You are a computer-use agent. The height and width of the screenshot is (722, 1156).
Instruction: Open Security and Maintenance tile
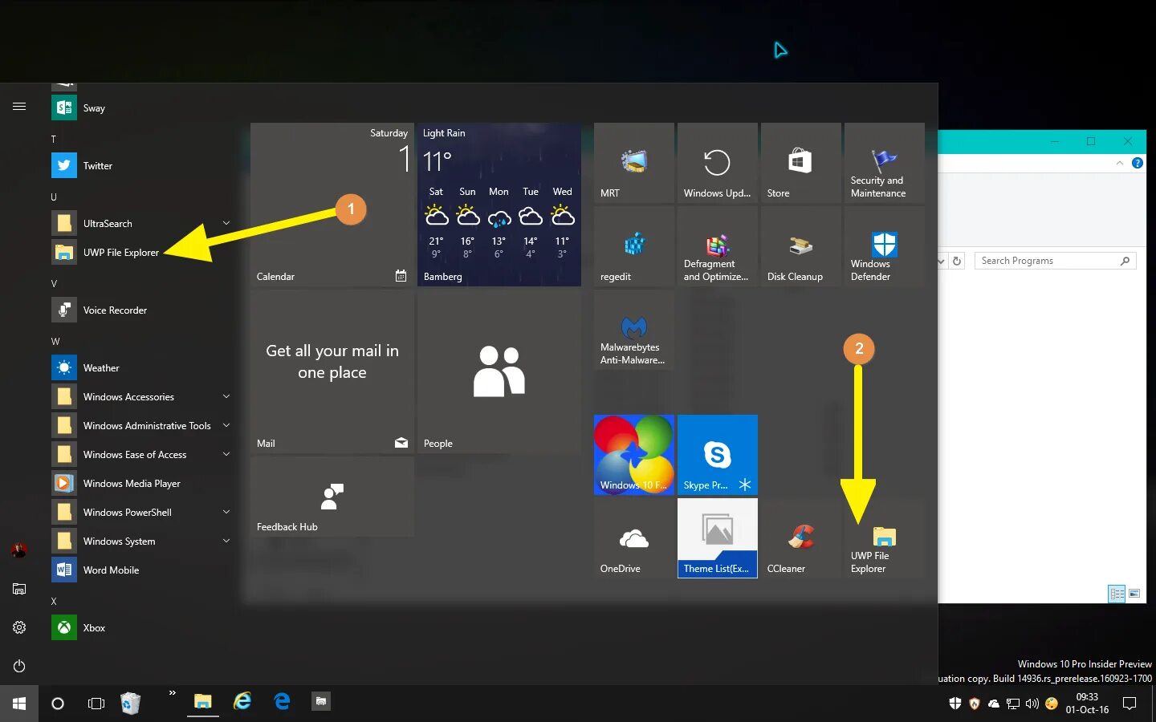click(x=885, y=163)
